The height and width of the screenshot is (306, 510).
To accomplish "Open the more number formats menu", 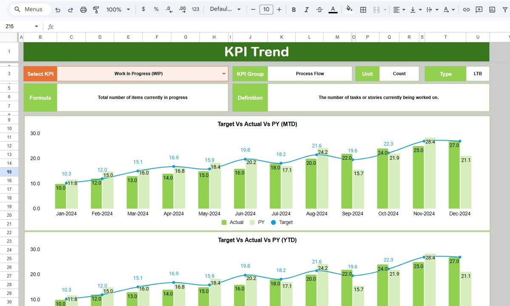I will point(195,9).
